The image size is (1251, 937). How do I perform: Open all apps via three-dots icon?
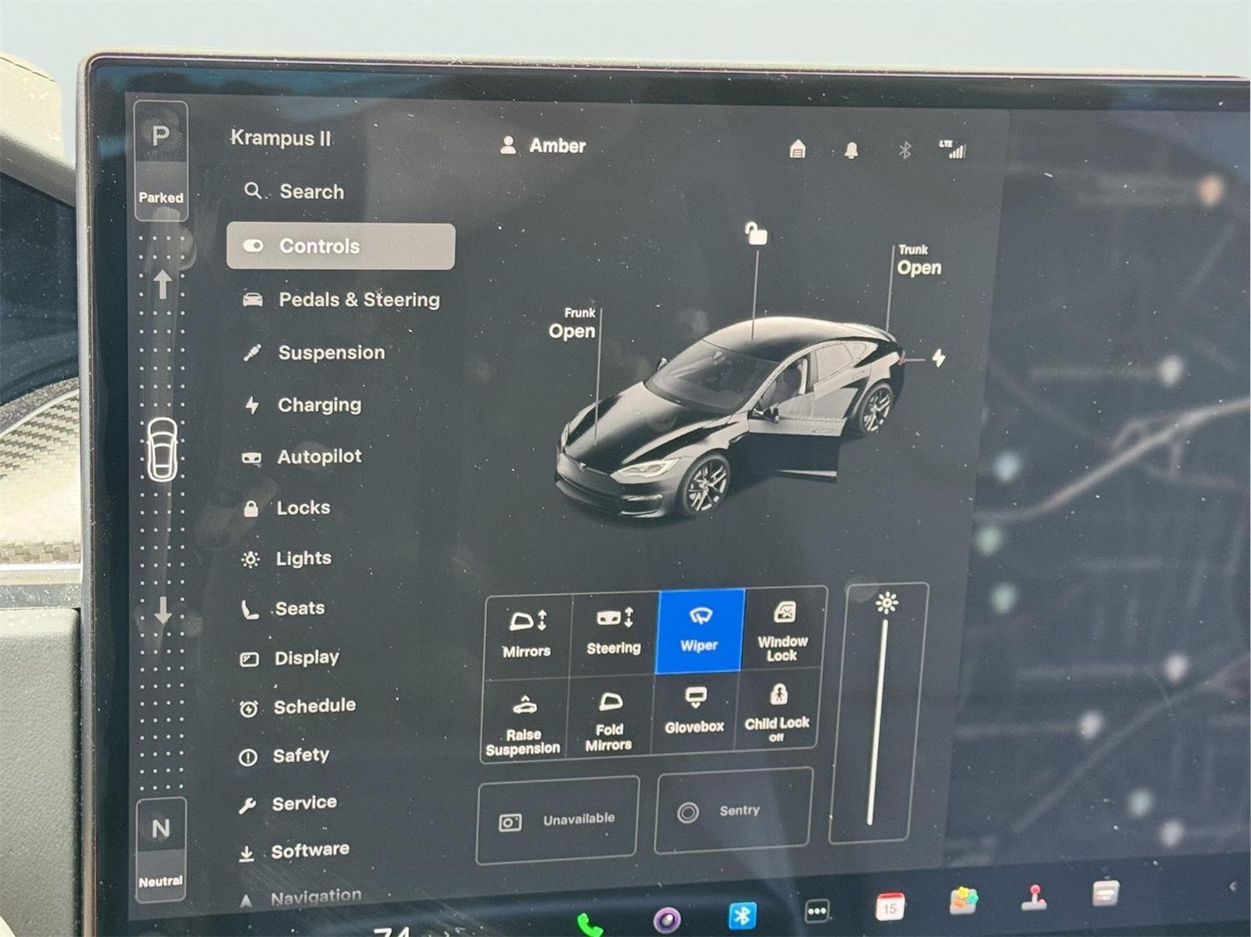click(x=816, y=910)
